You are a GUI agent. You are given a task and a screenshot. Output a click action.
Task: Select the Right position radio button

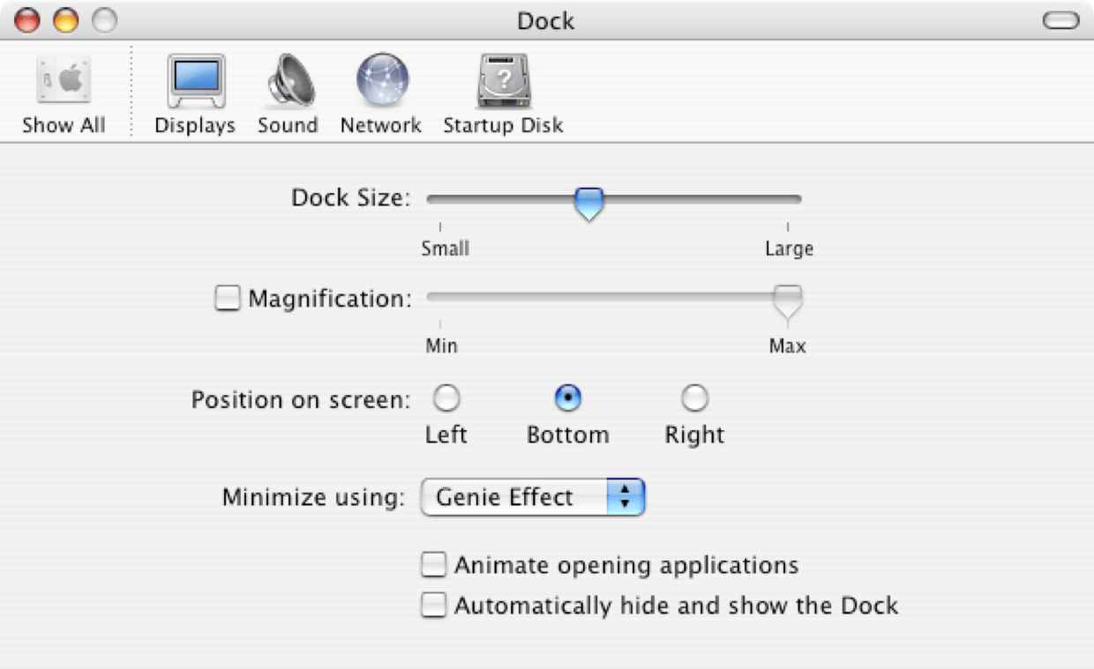point(695,399)
